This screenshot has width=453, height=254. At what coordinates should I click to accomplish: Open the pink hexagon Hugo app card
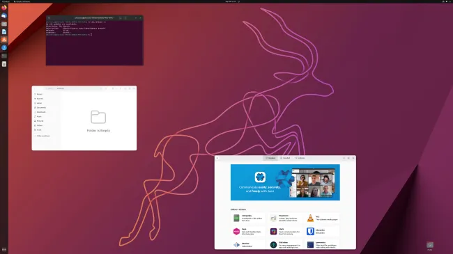[248, 232]
